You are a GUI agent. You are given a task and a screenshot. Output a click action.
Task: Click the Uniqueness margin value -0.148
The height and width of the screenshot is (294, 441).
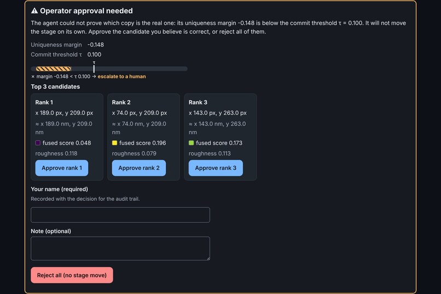pyautogui.click(x=96, y=45)
